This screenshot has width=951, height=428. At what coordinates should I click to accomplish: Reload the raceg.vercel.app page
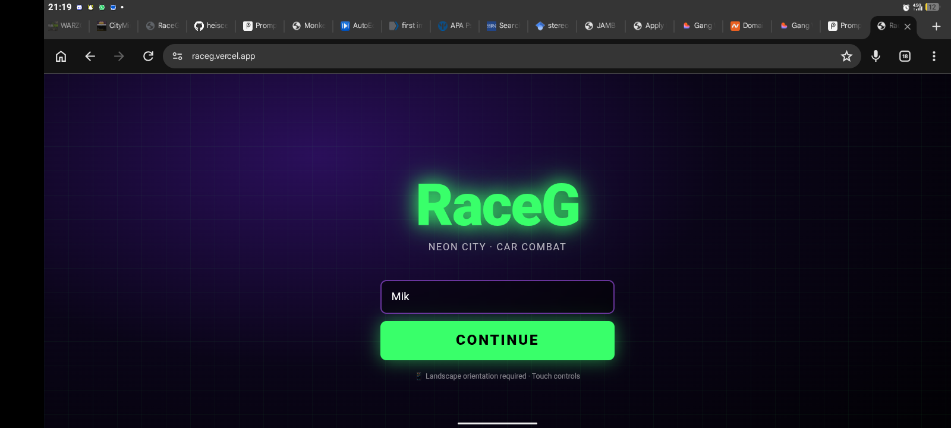pyautogui.click(x=148, y=56)
